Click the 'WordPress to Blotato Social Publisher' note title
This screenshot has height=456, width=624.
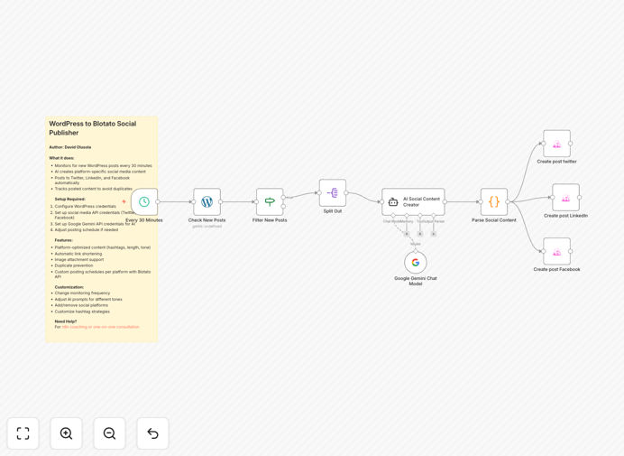pos(93,128)
